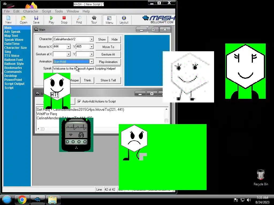Open the Move to Y dropdown
The width and height of the screenshot is (274, 205).
[92, 46]
